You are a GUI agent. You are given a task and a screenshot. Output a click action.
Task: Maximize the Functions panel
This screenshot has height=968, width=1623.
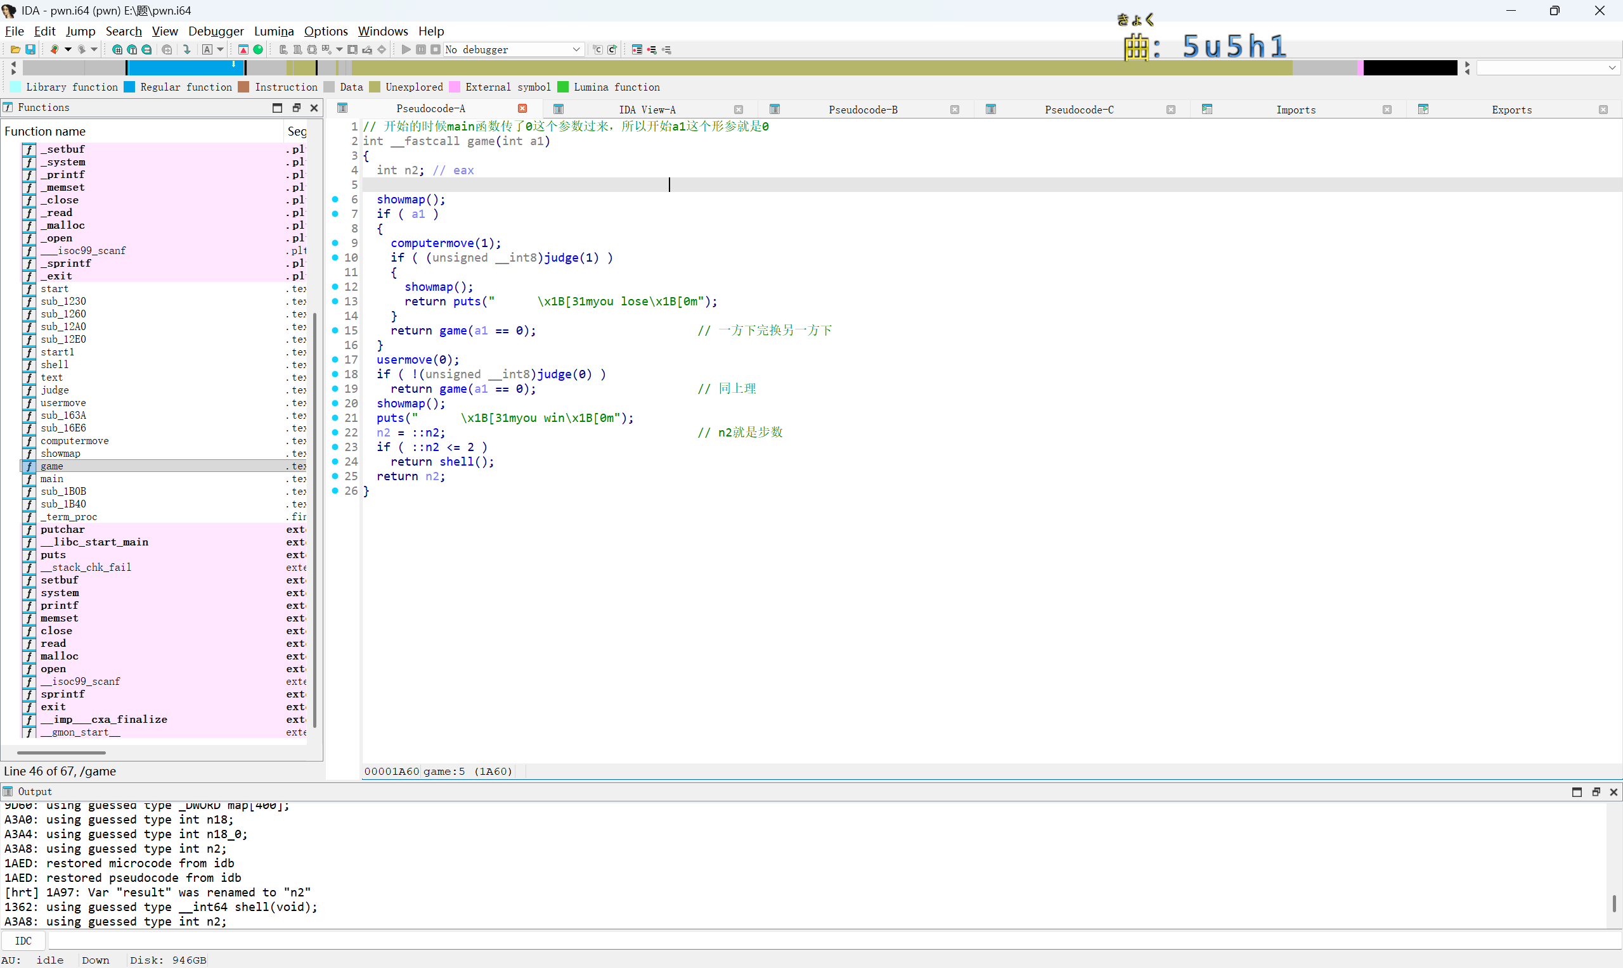[277, 108]
